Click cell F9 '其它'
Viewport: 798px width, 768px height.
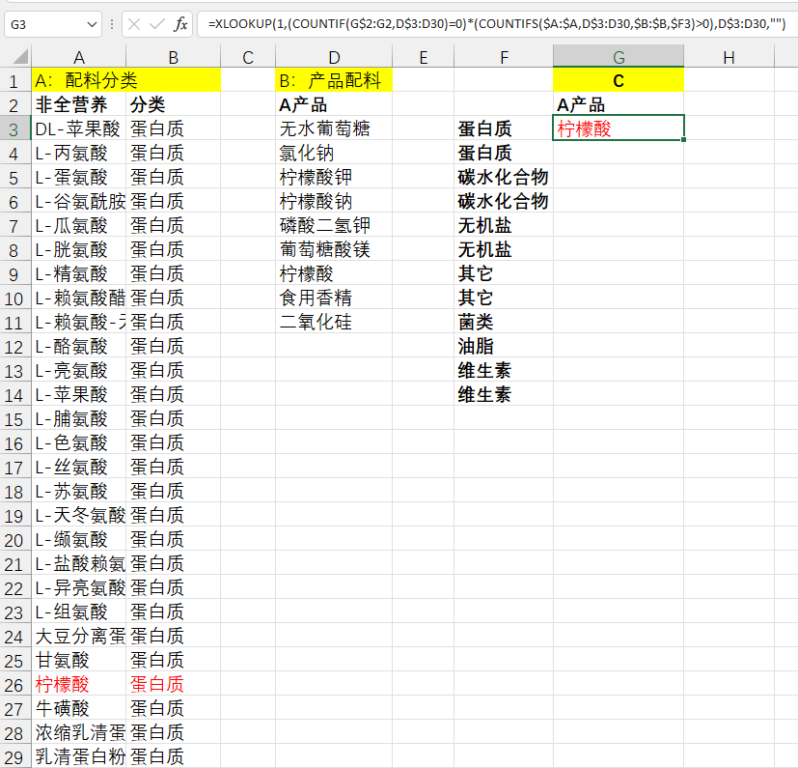tap(504, 273)
